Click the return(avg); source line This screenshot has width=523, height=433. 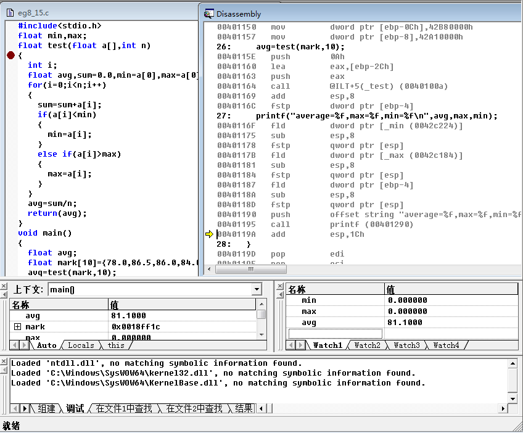57,213
